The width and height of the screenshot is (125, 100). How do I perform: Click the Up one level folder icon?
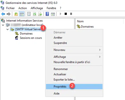point(16,14)
